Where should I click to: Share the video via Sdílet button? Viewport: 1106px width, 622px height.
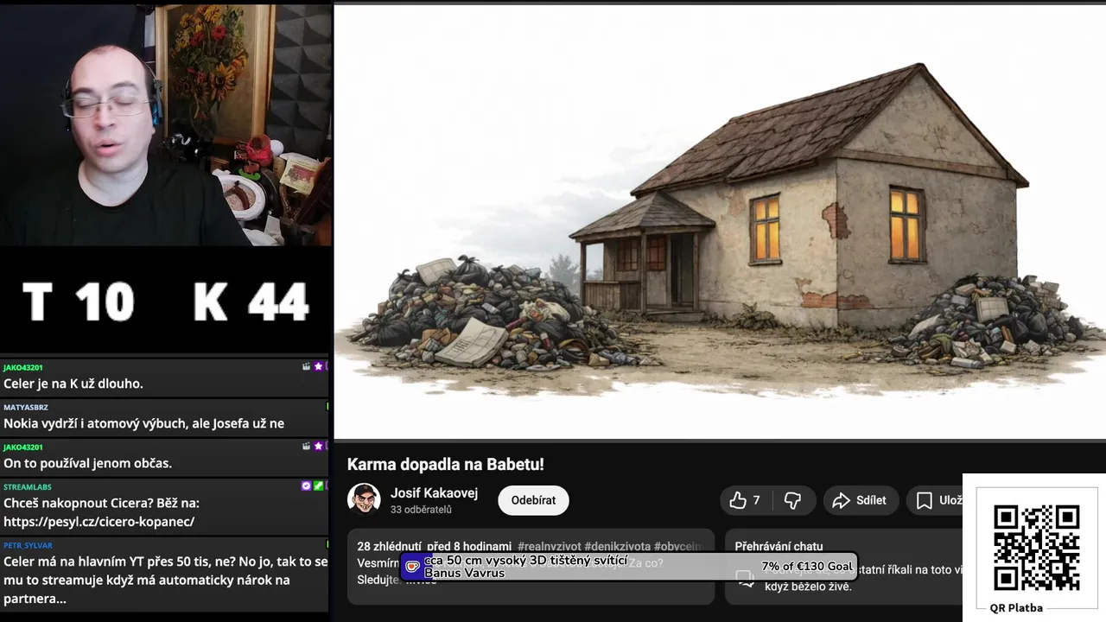coord(860,500)
